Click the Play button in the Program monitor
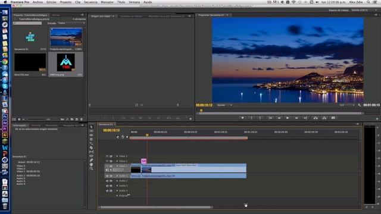 288,118
